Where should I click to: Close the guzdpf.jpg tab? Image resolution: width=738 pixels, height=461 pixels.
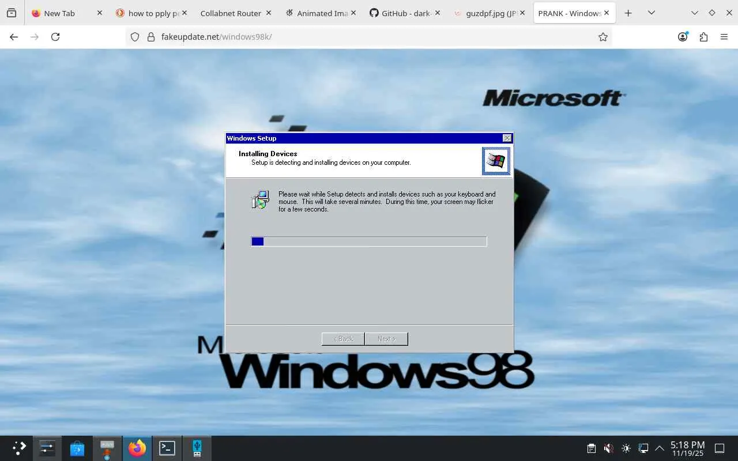point(521,13)
